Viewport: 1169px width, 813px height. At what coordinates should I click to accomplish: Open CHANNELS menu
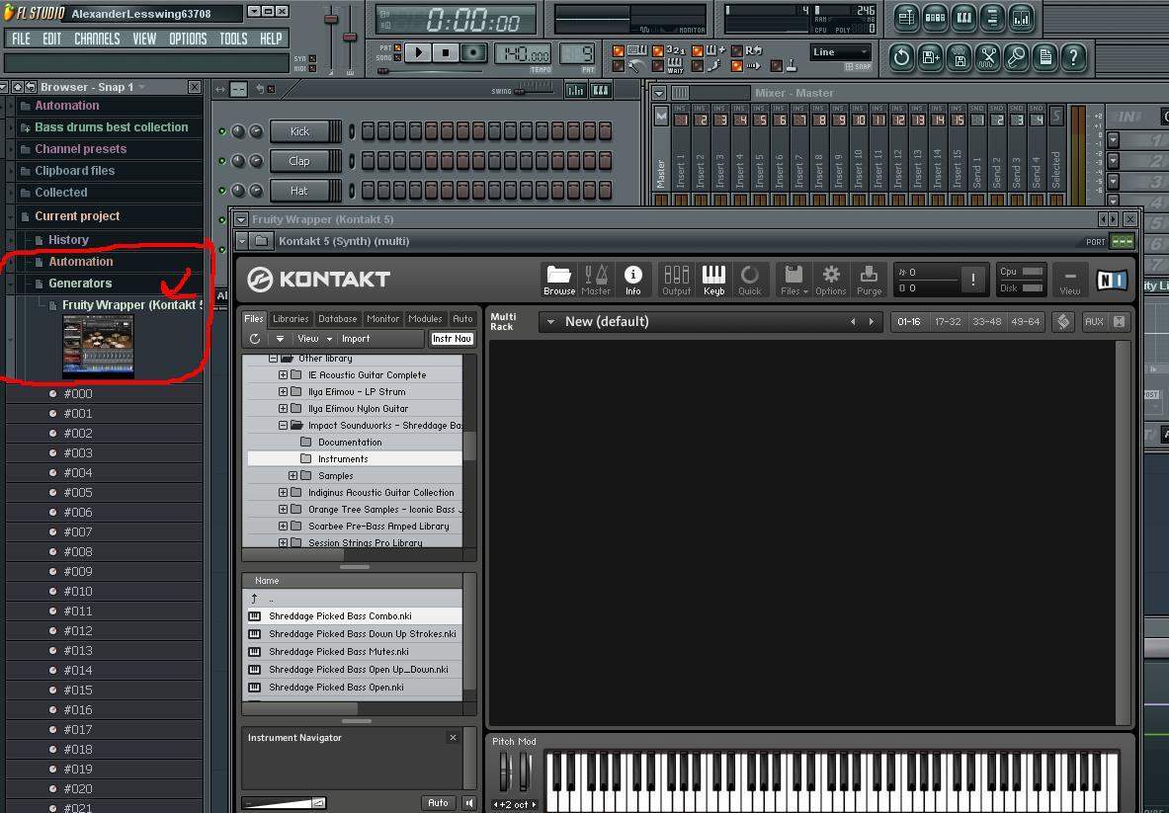tap(97, 39)
